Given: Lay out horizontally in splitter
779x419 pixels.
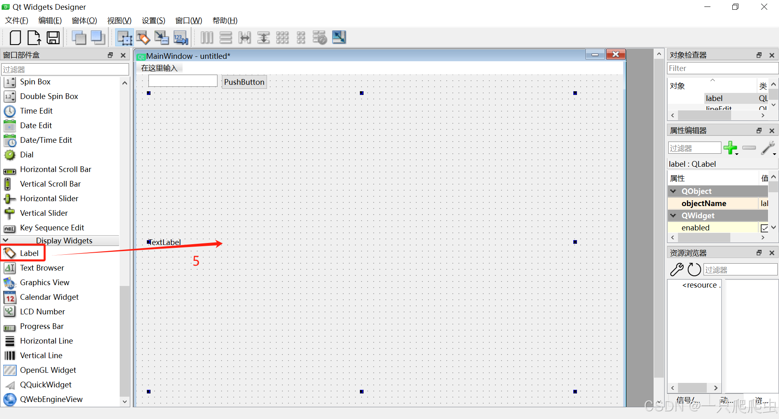Looking at the screenshot, I should coord(245,38).
